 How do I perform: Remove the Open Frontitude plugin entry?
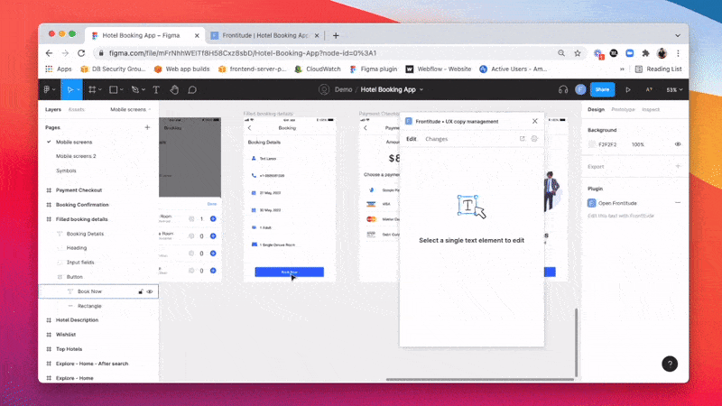[678, 202]
